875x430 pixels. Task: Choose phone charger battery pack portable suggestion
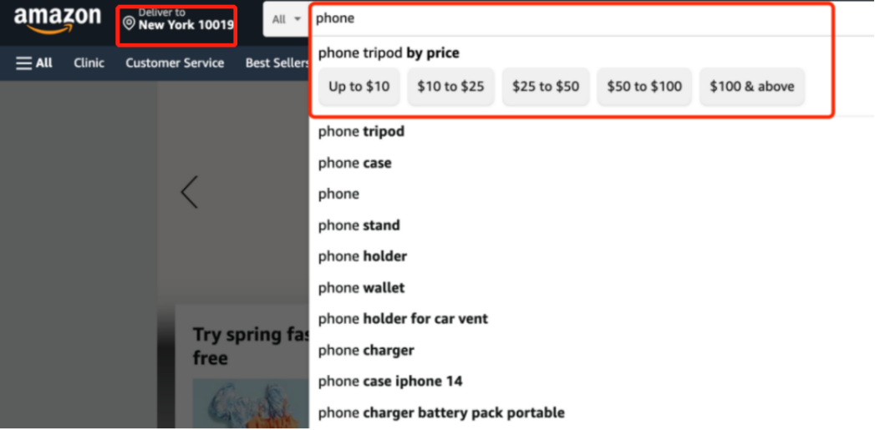(441, 412)
